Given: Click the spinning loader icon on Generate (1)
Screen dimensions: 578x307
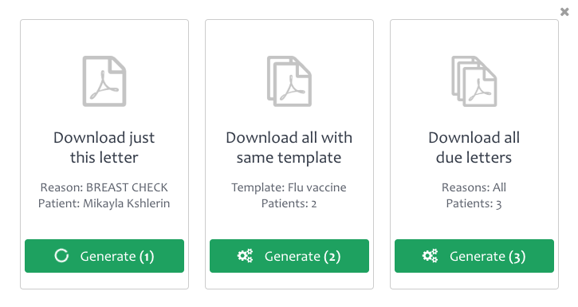Looking at the screenshot, I should (x=61, y=256).
